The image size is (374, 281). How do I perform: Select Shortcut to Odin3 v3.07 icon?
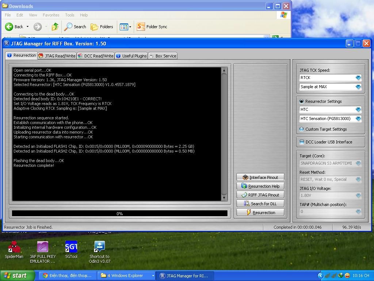pos(99,252)
